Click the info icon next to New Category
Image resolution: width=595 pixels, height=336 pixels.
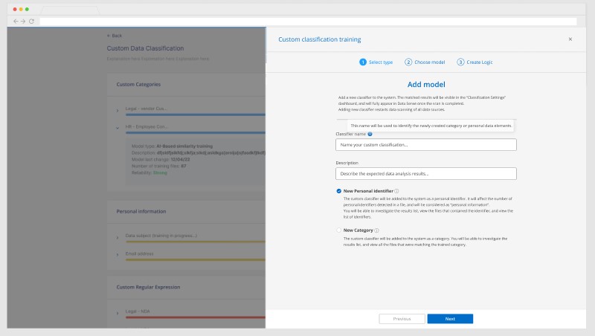pos(376,230)
